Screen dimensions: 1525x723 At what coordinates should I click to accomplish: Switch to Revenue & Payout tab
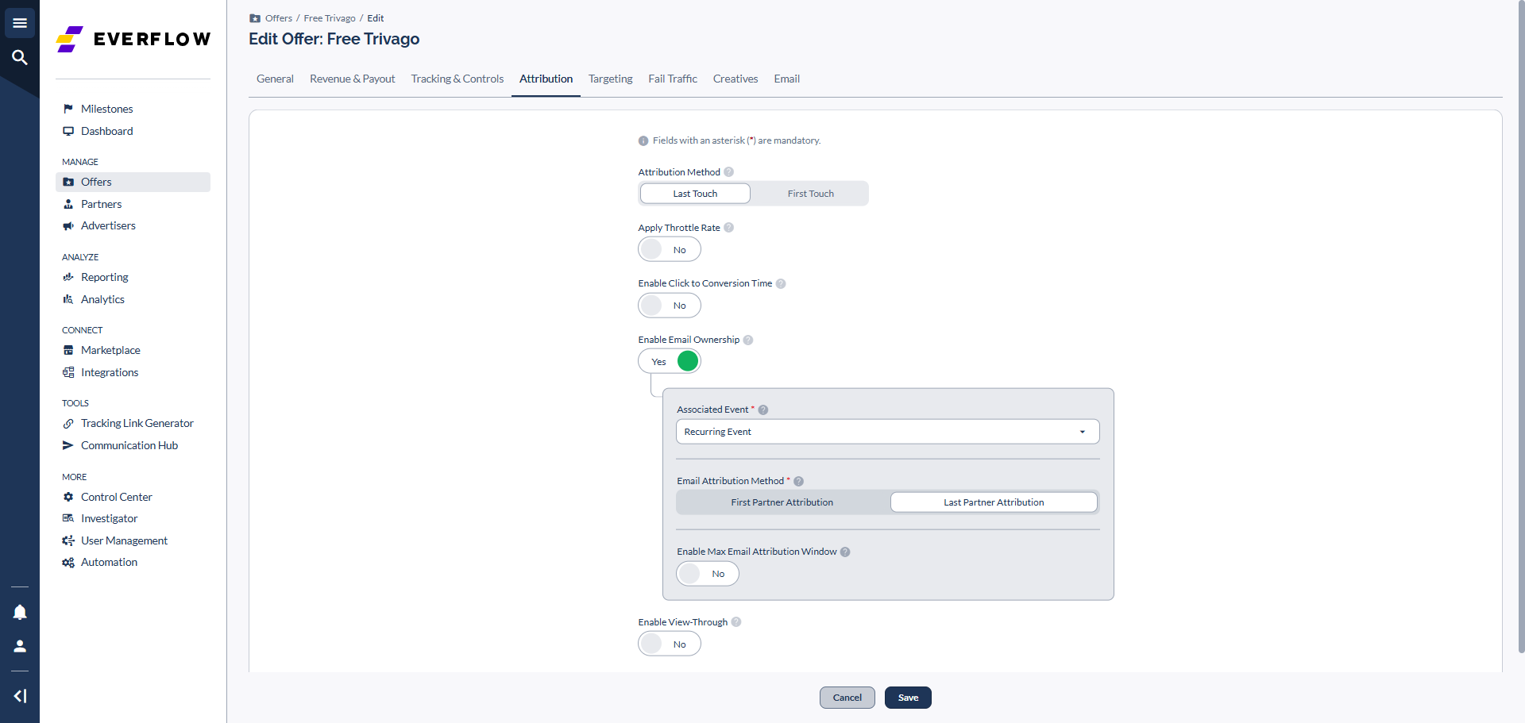pyautogui.click(x=353, y=79)
